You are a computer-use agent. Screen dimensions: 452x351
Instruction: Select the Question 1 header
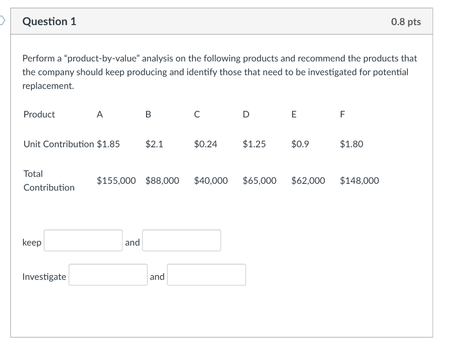49,21
